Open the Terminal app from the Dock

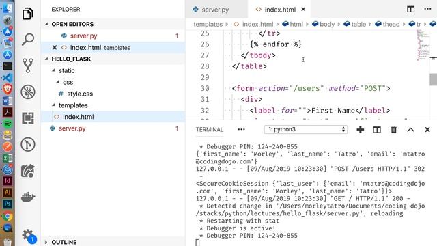(x=8, y=66)
